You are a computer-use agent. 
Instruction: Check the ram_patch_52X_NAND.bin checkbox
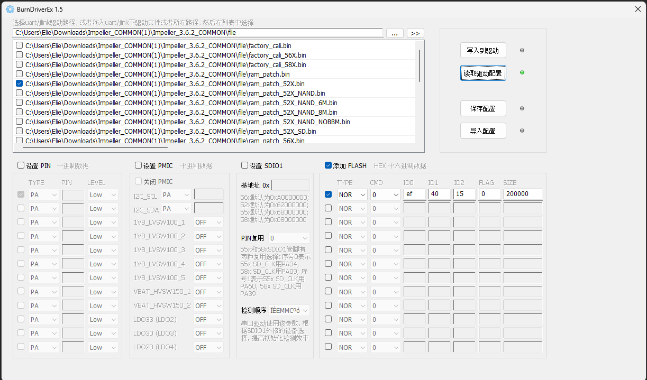[20, 93]
